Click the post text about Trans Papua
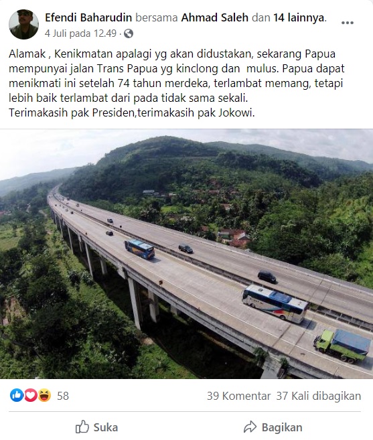The height and width of the screenshot is (440, 373). coord(177,83)
